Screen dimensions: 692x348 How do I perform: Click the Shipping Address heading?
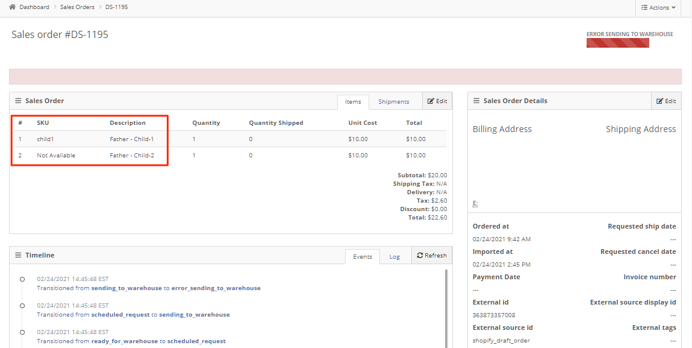coord(641,129)
